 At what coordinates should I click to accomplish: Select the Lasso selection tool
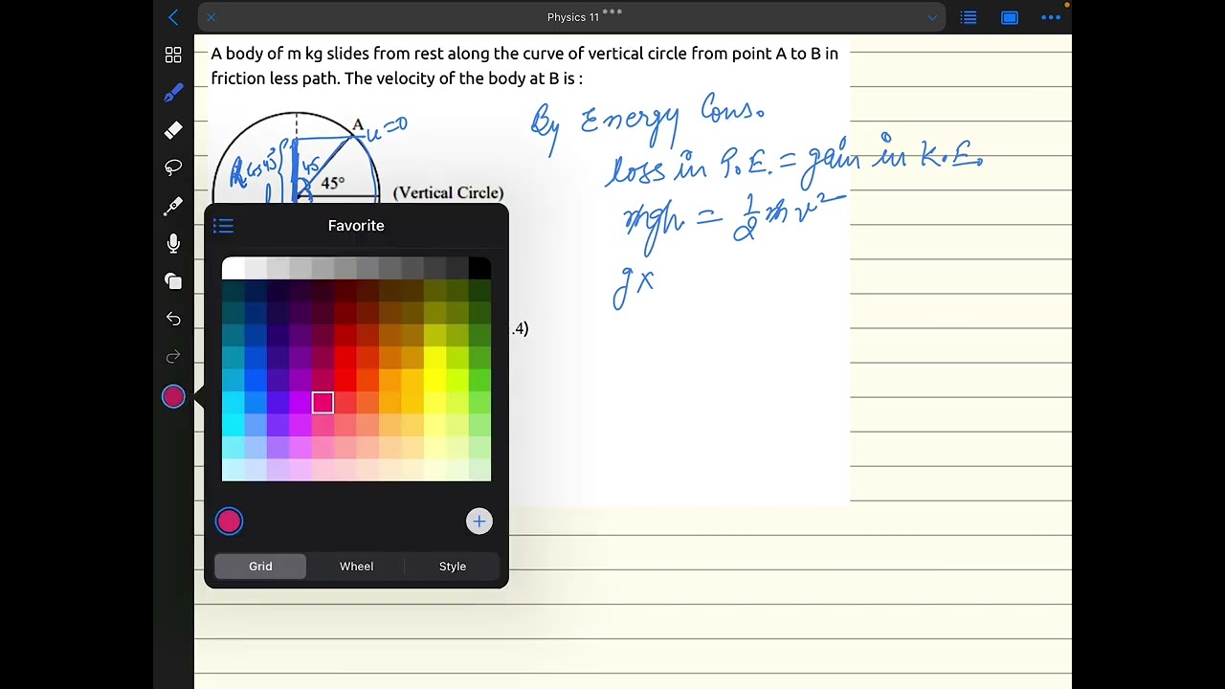(x=173, y=167)
